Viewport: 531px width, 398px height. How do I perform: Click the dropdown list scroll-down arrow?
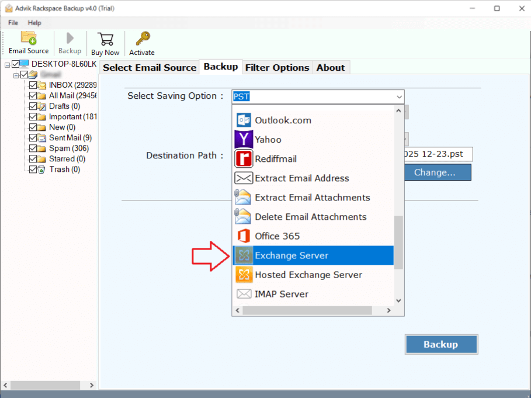pyautogui.click(x=398, y=300)
